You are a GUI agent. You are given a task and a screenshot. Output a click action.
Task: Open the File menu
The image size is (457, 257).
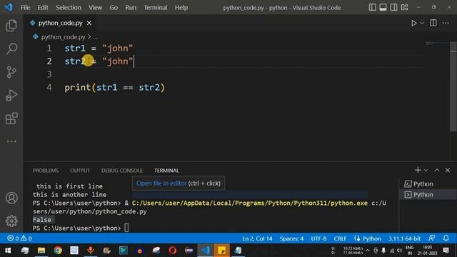point(25,8)
